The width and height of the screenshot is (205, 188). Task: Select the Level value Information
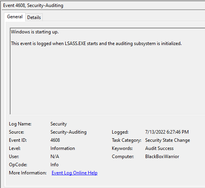(63, 148)
